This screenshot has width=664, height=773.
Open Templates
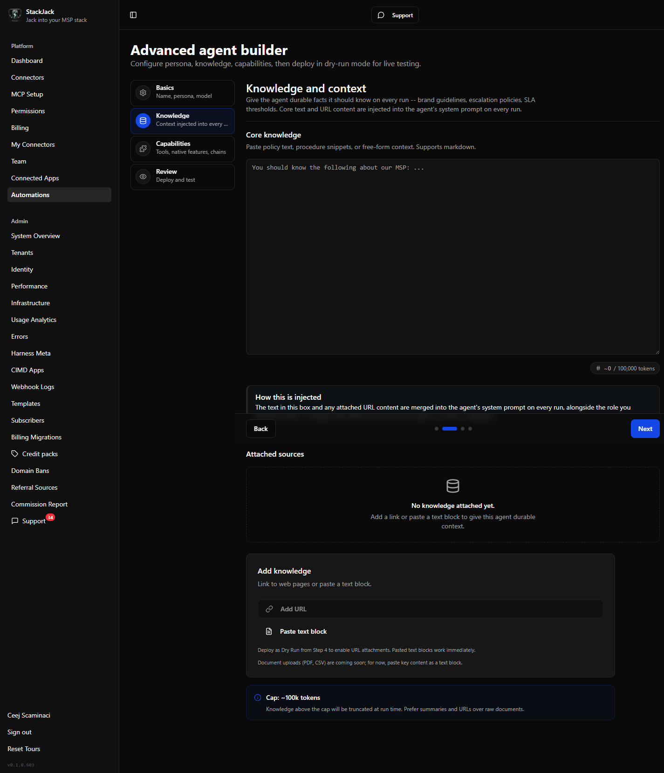[59, 404]
